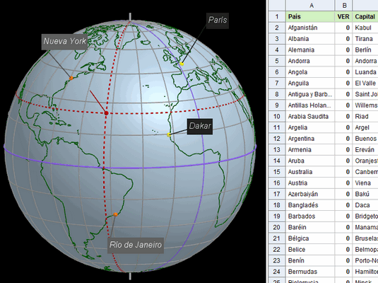
Task: Click the Bélgica country cell
Action: tap(310, 238)
